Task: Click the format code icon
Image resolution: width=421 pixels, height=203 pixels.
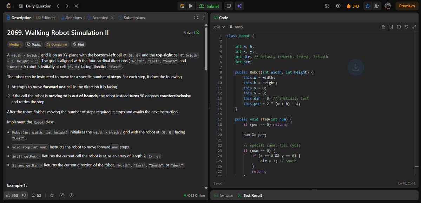Action: [383, 27]
